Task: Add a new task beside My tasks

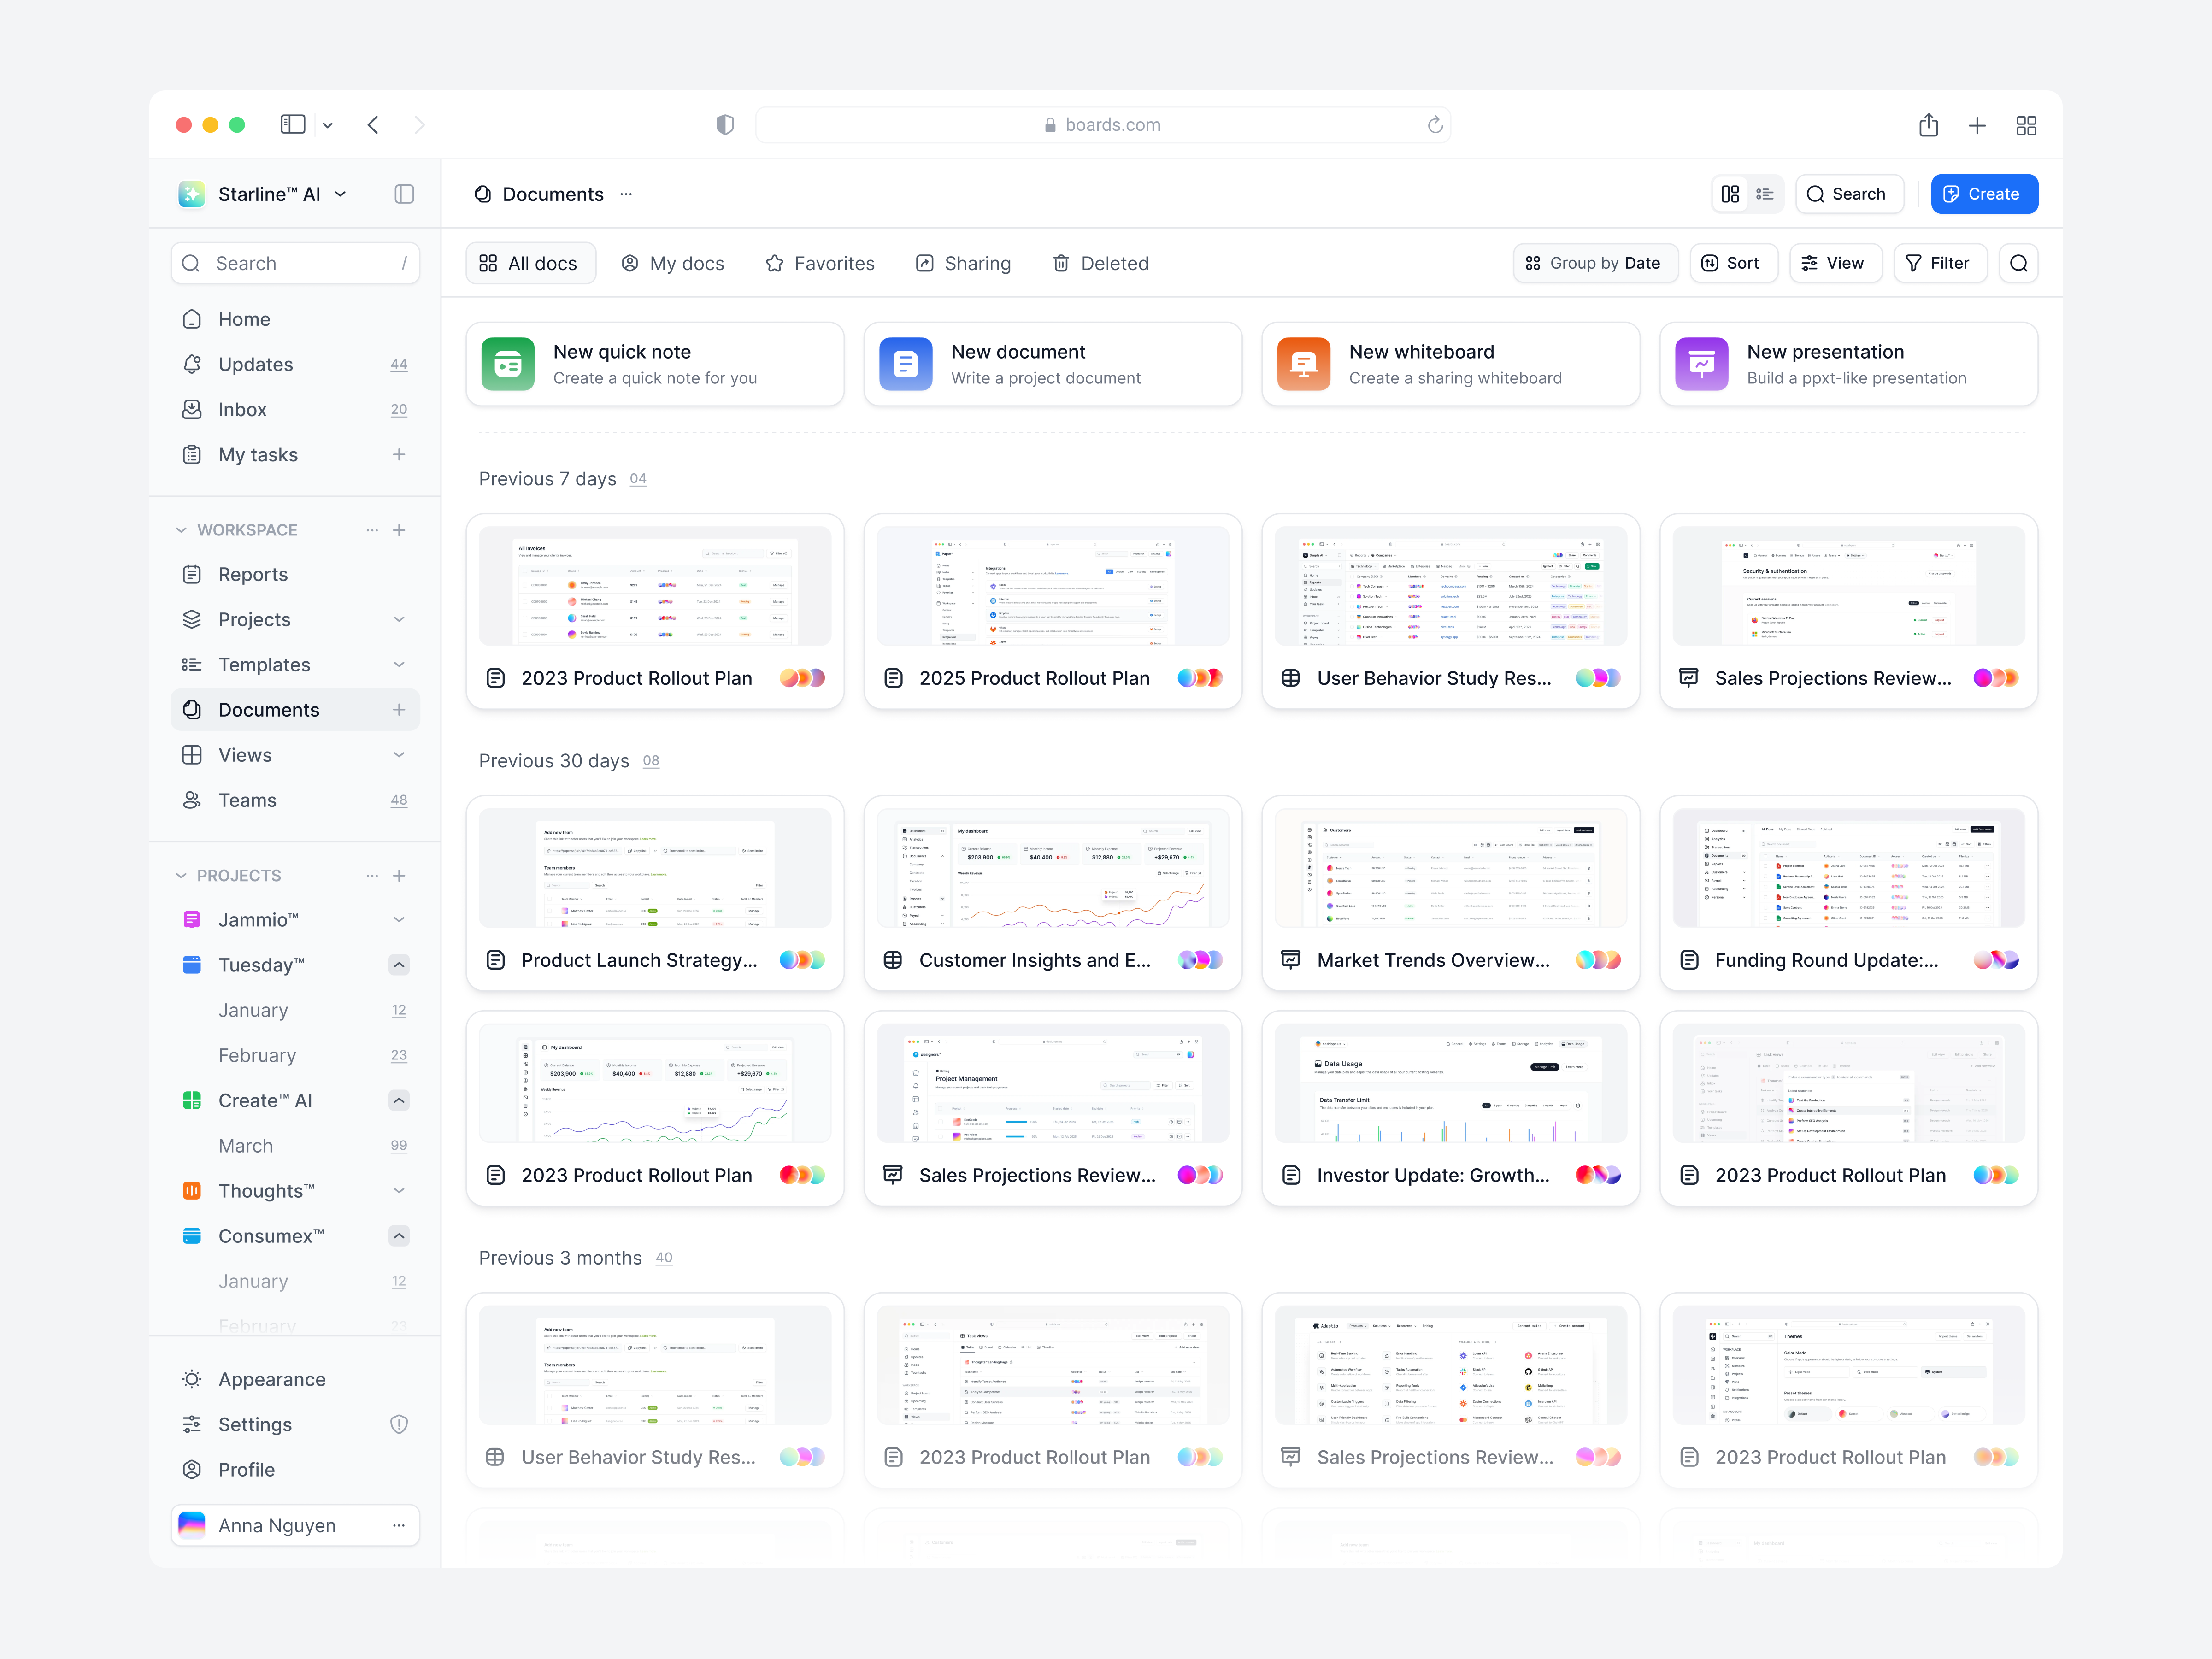Action: pos(399,455)
